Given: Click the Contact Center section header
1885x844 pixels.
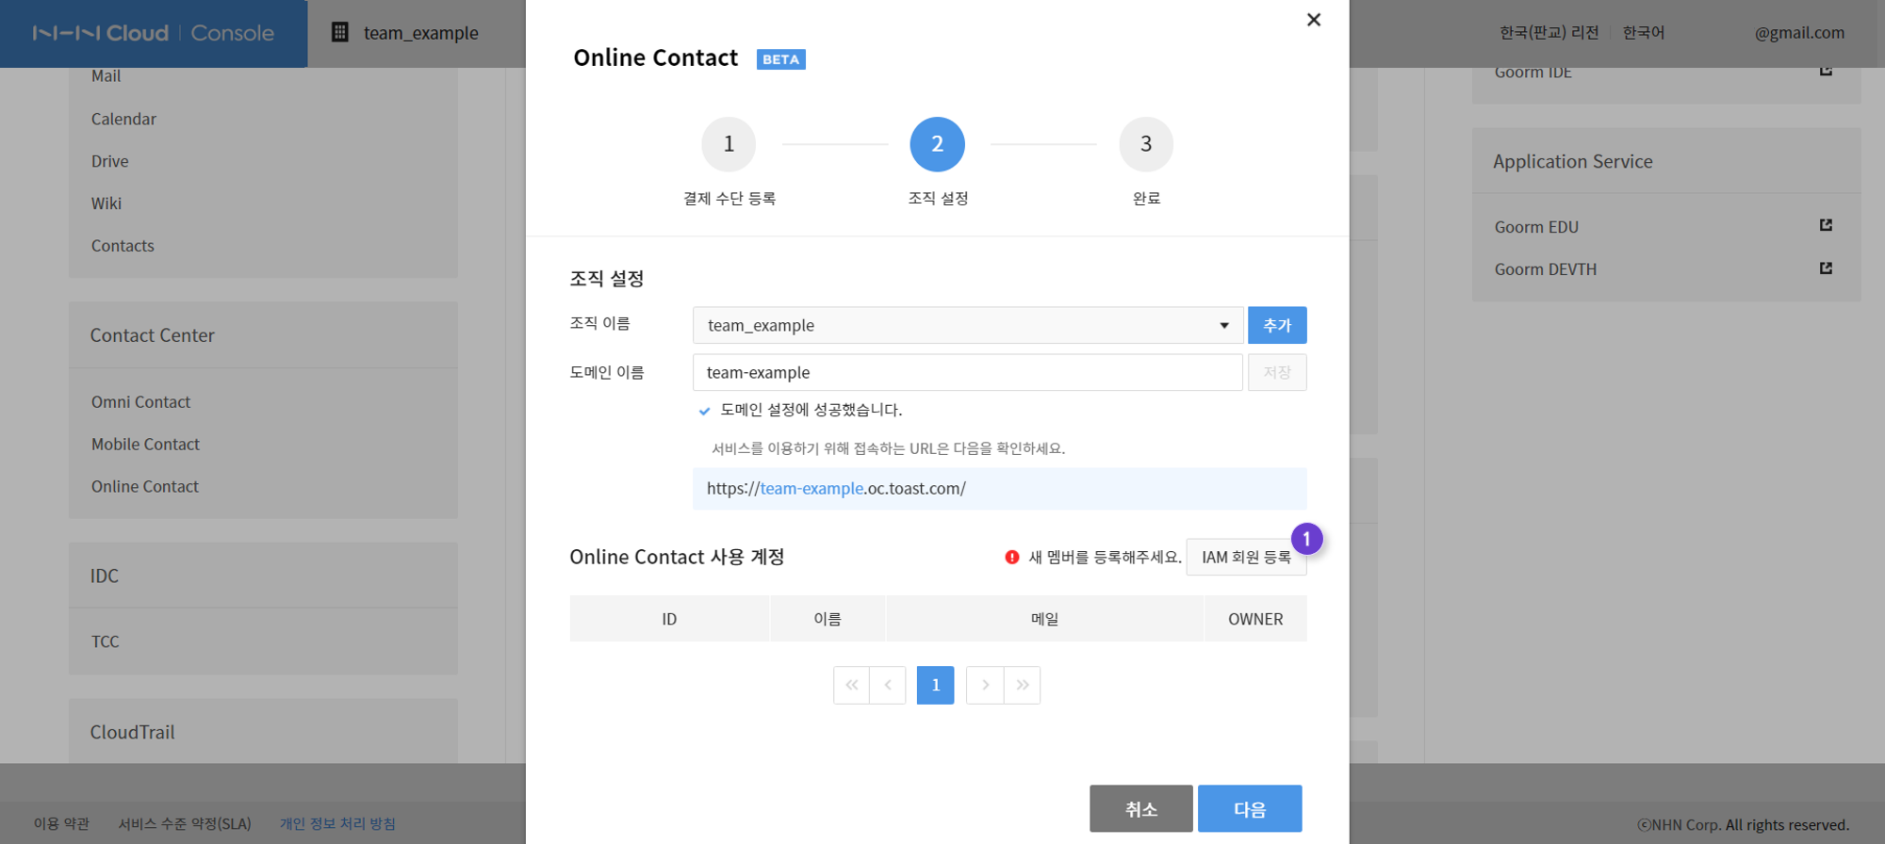Looking at the screenshot, I should 152,335.
